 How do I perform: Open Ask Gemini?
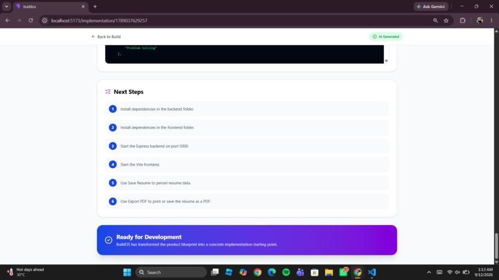[431, 6]
